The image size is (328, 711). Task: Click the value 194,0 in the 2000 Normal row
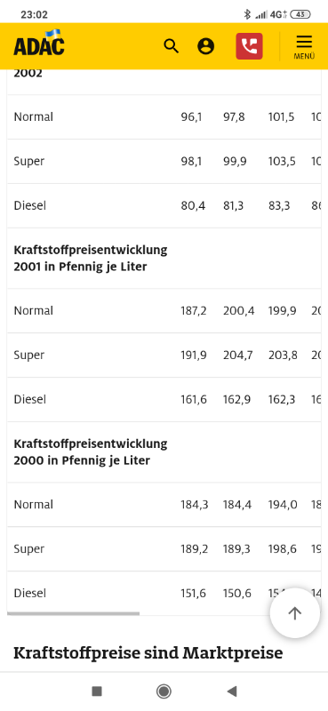pyautogui.click(x=283, y=504)
